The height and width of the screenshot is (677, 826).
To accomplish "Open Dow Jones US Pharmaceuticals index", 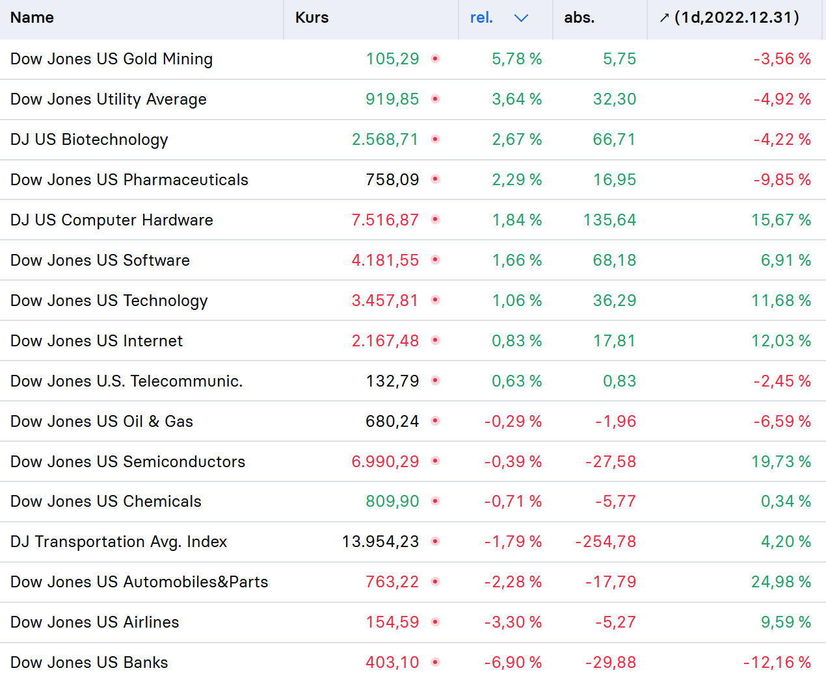I will tap(129, 180).
